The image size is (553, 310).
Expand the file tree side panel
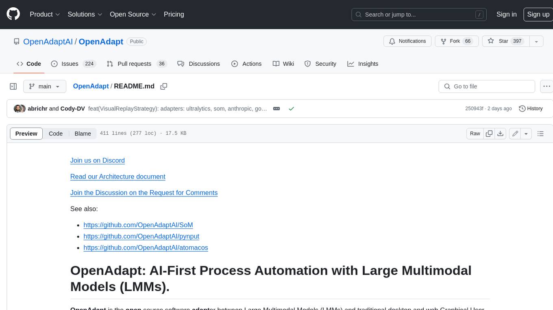point(13,86)
